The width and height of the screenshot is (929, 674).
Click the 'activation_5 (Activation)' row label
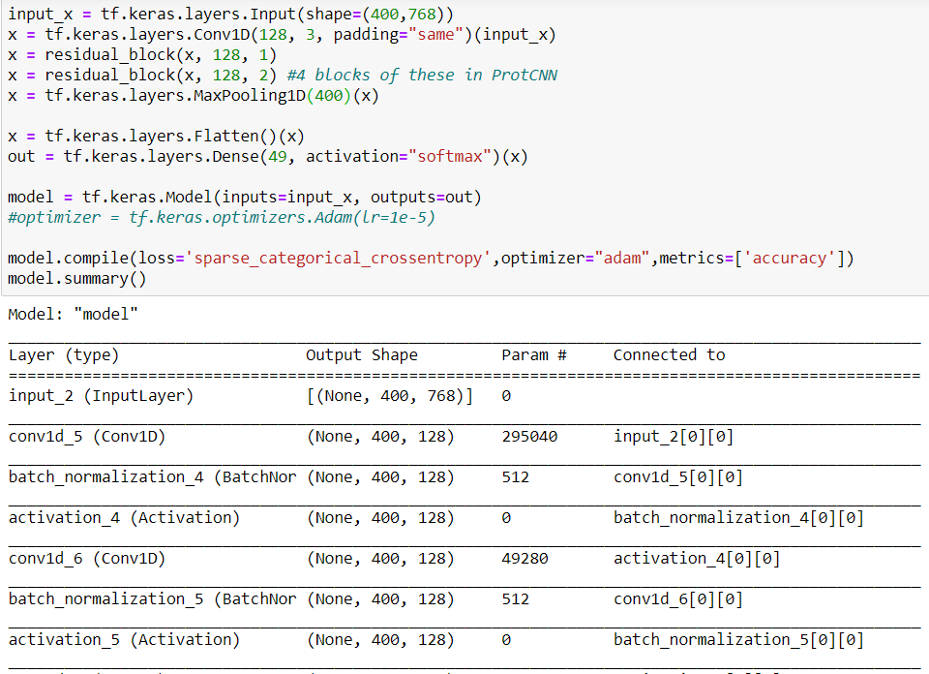click(125, 640)
